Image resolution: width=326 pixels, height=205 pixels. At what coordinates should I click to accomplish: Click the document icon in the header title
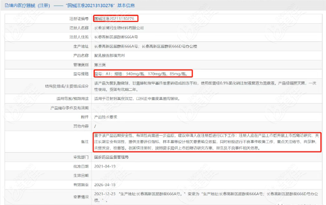pos(7,6)
